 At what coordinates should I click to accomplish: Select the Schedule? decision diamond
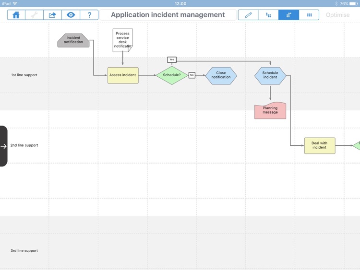172,75
